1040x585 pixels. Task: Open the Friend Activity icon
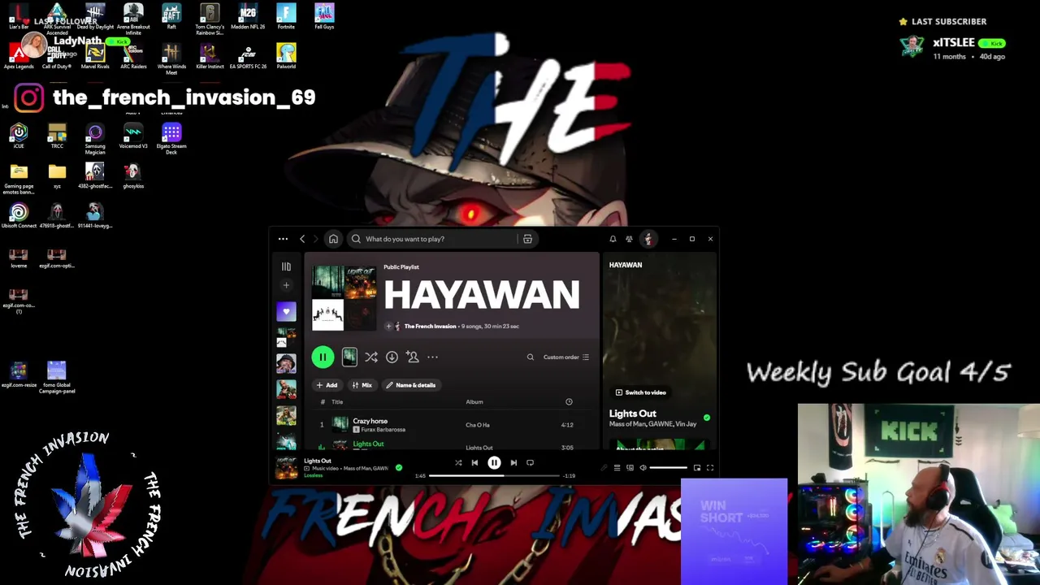click(629, 239)
